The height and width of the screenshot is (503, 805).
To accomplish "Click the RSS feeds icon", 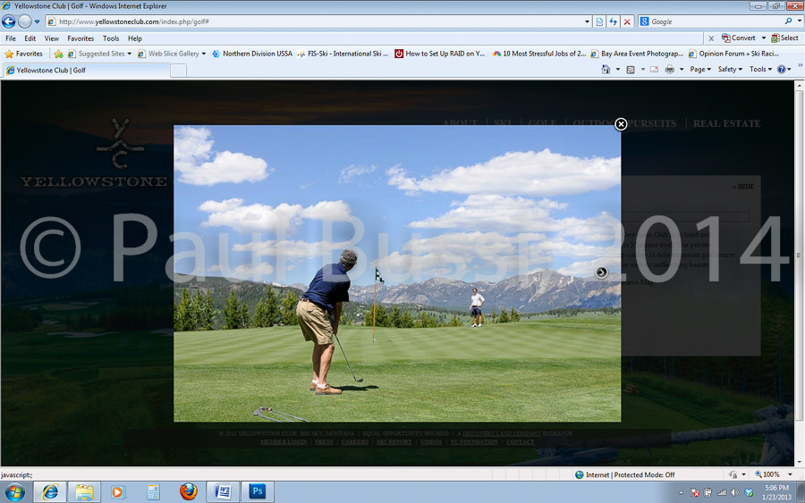I will [631, 69].
